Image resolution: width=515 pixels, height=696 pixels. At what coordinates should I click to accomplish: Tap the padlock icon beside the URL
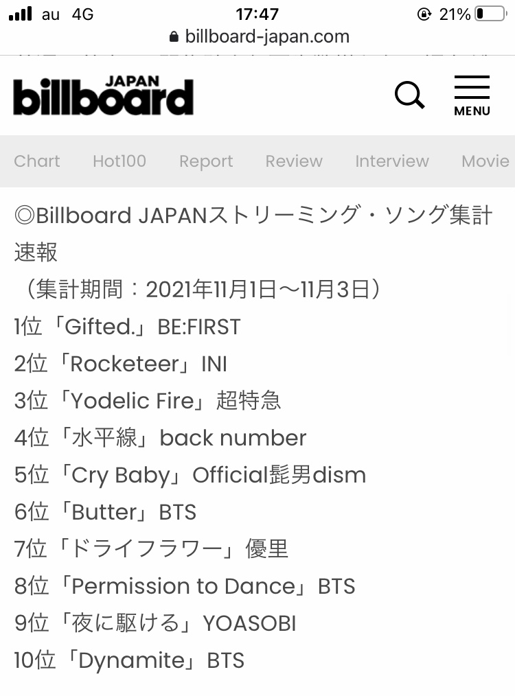(174, 37)
